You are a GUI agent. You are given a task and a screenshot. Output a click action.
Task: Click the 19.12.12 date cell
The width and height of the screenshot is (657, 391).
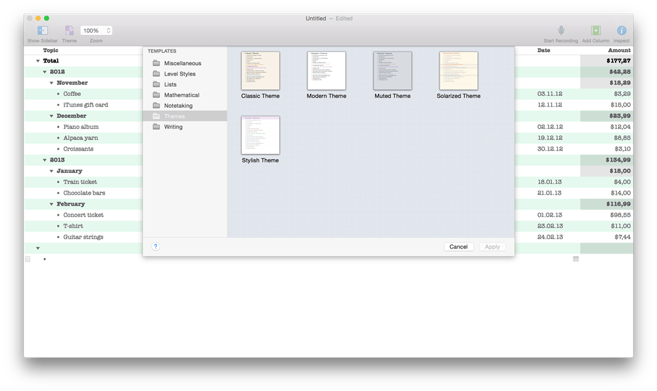click(550, 138)
